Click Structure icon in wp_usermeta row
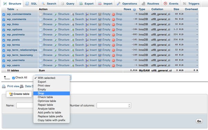 coord(55,60)
